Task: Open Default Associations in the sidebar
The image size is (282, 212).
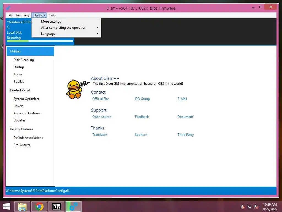Action: click(x=28, y=138)
